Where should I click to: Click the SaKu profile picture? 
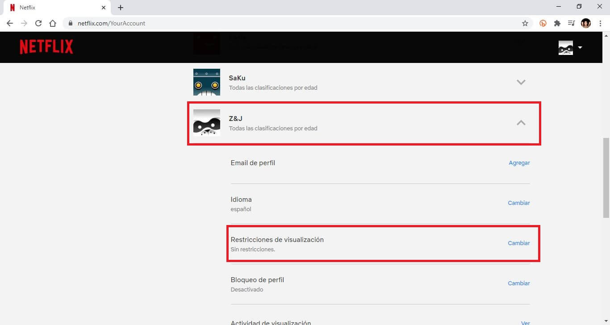(207, 82)
